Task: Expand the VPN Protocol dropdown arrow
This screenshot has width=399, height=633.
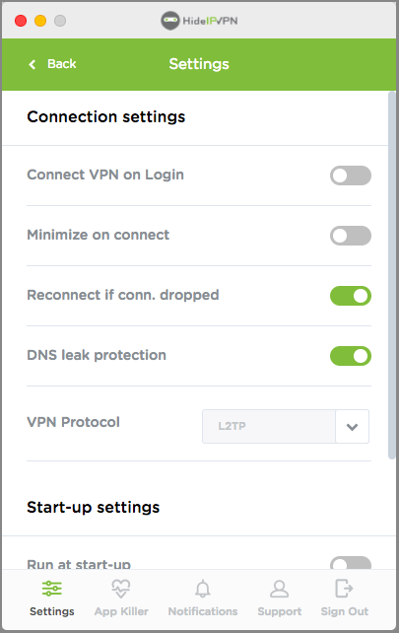Action: pyautogui.click(x=352, y=427)
